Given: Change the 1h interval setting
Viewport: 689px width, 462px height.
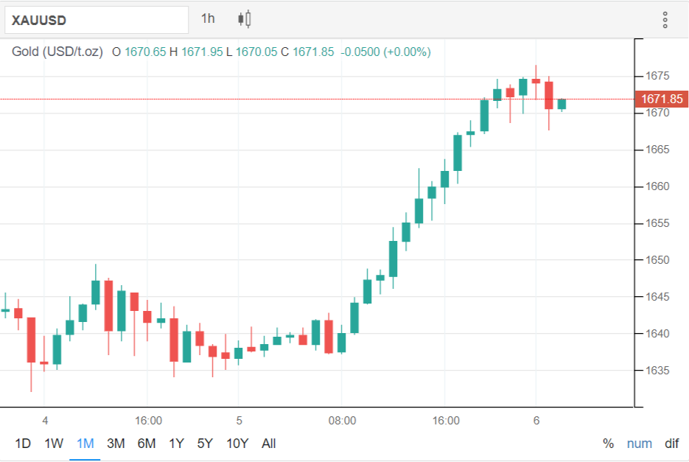Looking at the screenshot, I should pos(208,18).
